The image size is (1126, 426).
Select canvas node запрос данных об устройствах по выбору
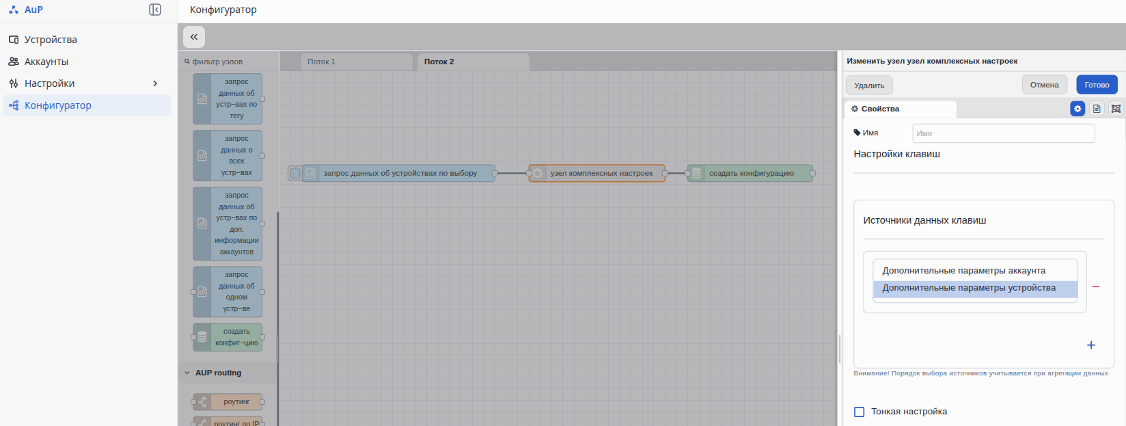coord(399,174)
